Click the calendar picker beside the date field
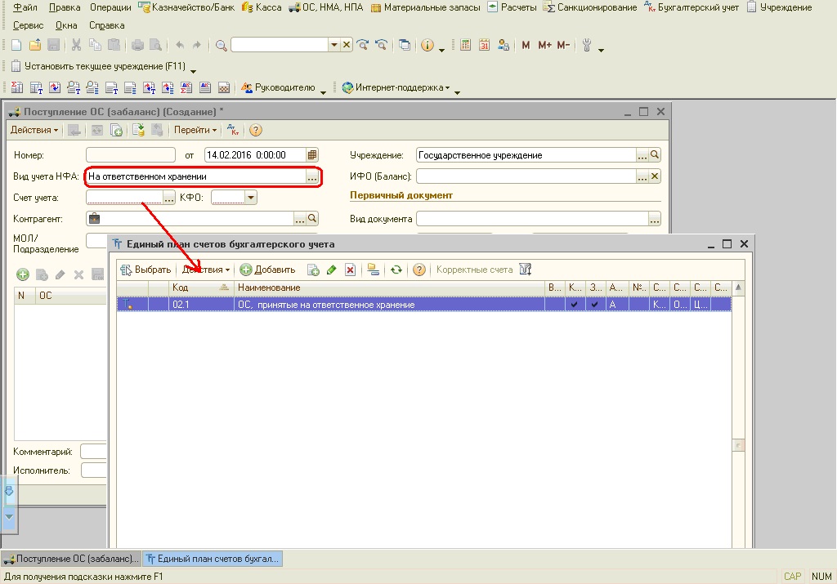Viewport: 837px width, 584px height. point(312,155)
